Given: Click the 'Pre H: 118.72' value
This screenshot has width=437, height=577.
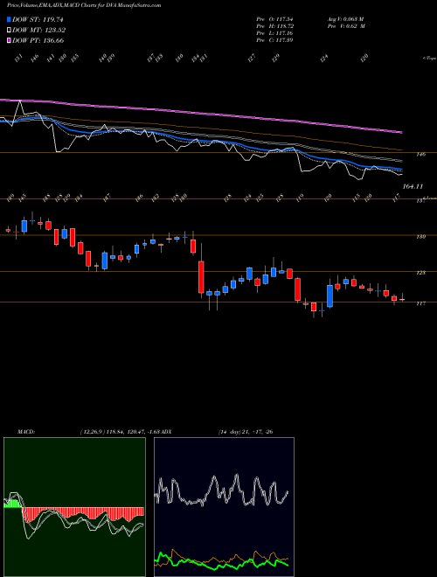Looking at the screenshot, I should tap(274, 26).
